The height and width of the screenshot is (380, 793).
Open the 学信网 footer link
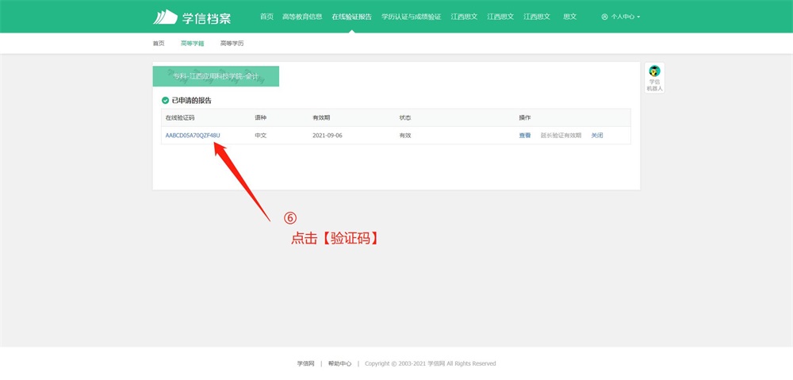305,363
